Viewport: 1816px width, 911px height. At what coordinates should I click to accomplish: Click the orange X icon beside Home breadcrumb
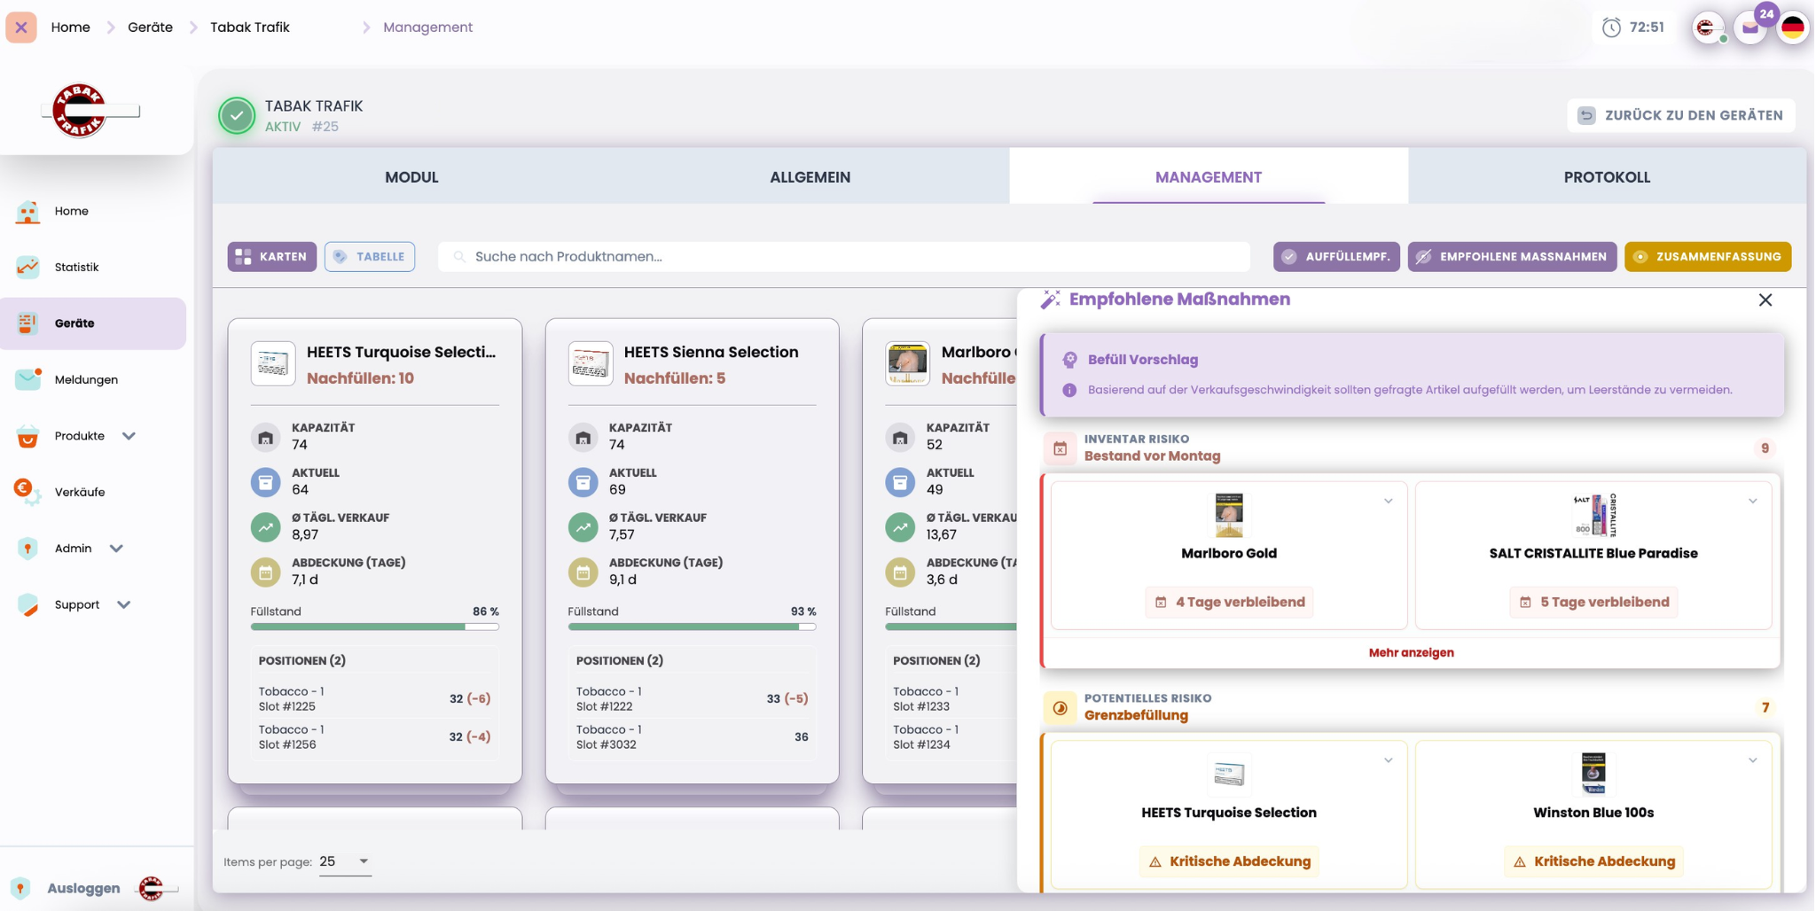[x=21, y=27]
